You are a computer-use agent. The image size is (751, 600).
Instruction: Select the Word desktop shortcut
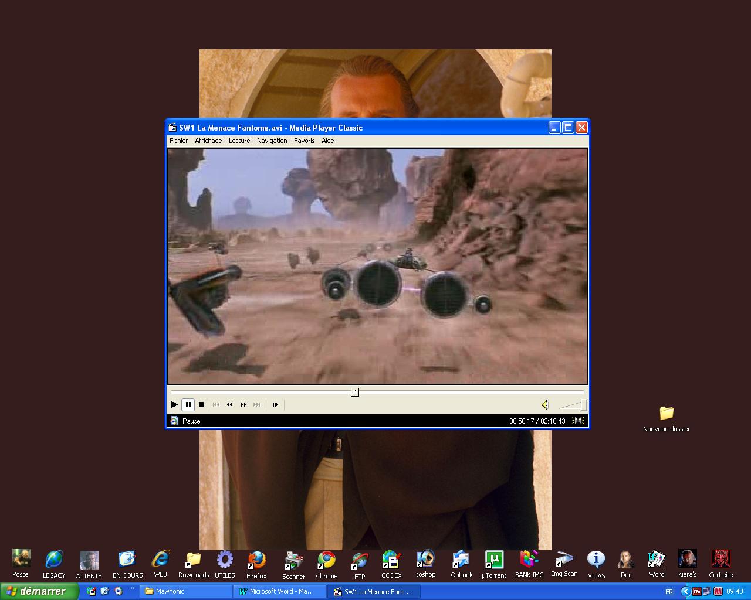tap(657, 564)
